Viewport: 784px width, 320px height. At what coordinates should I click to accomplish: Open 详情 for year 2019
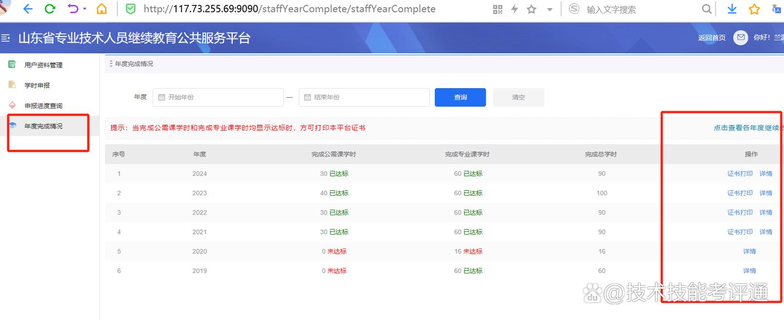tap(750, 271)
